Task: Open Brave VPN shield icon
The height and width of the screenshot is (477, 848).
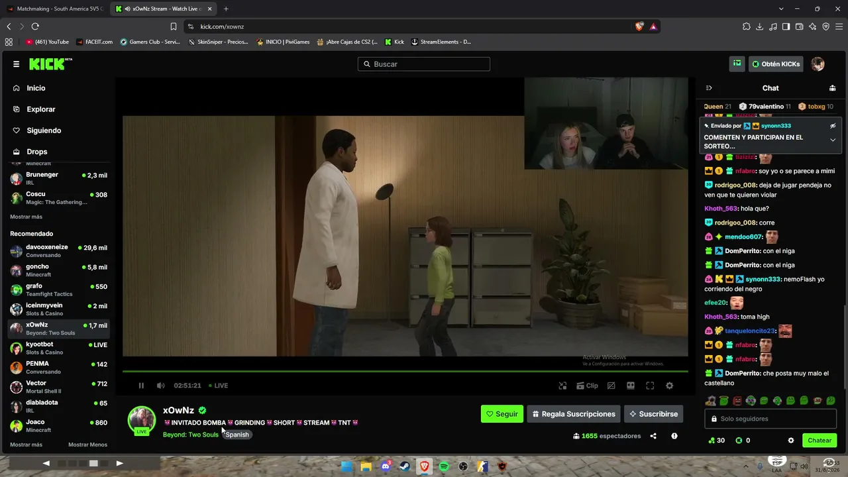Action: [825, 26]
